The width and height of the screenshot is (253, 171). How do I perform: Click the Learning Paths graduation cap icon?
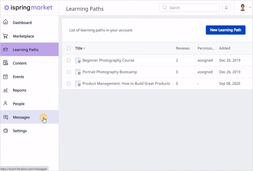click(5, 49)
